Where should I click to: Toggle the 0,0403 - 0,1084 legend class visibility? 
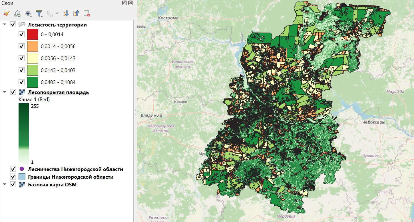click(x=21, y=82)
